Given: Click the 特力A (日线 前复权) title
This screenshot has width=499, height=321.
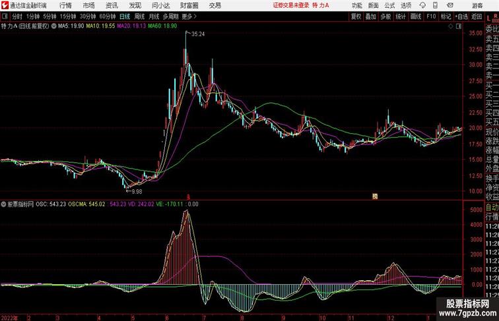Looking at the screenshot, I should point(25,26).
